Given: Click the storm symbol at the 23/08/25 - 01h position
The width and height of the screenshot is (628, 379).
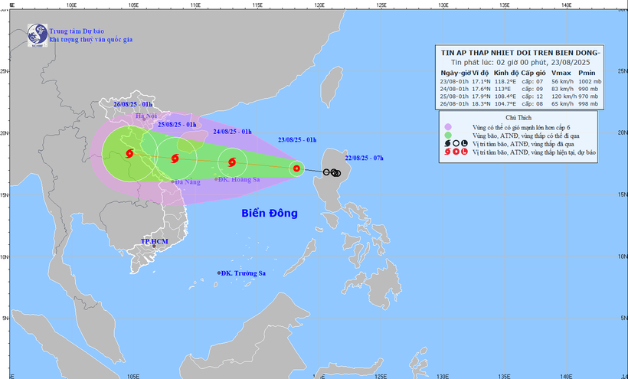Looking at the screenshot, I should coord(296,168).
